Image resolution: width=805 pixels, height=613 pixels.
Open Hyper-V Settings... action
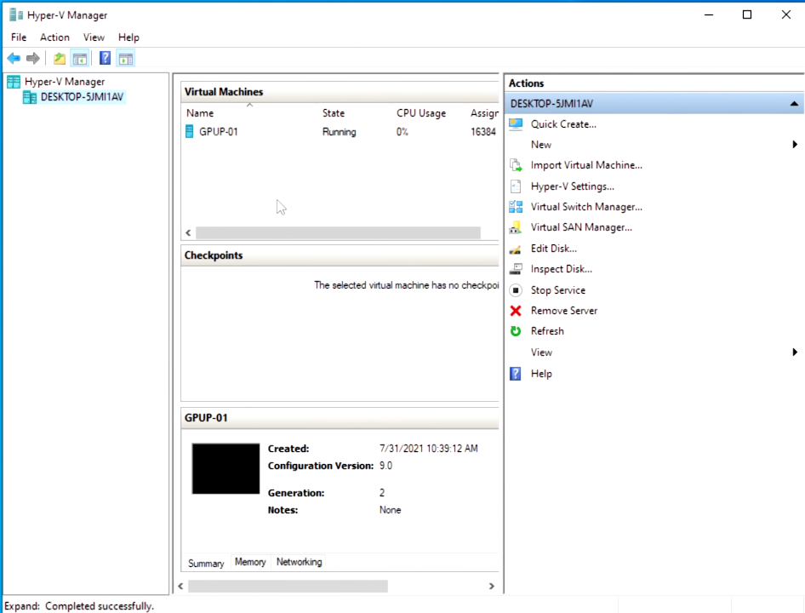573,186
